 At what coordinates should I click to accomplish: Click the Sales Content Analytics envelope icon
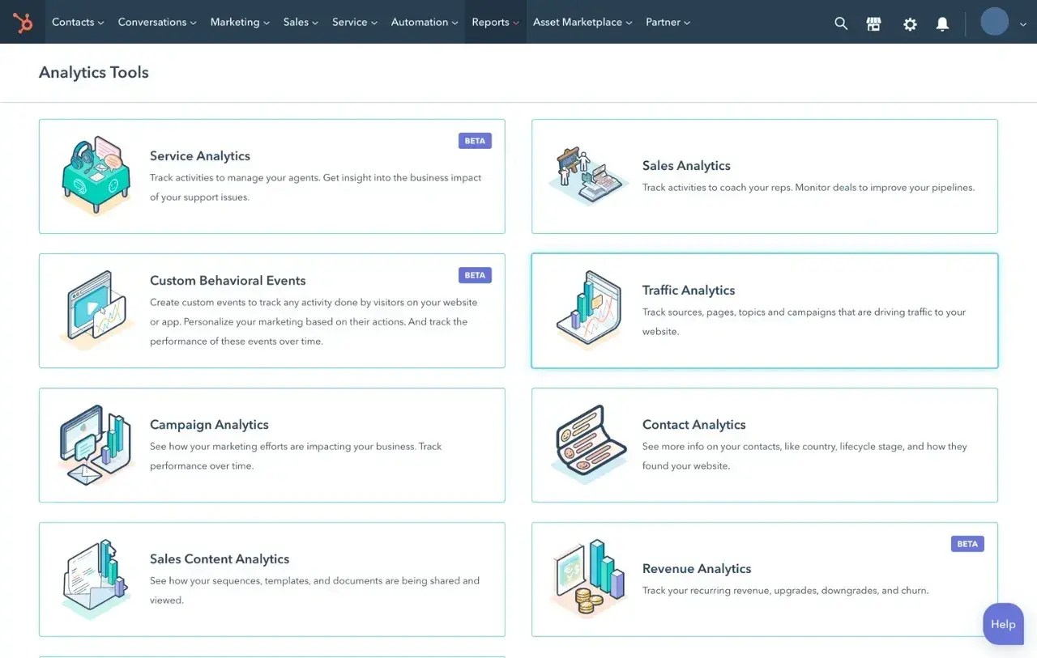point(96,578)
